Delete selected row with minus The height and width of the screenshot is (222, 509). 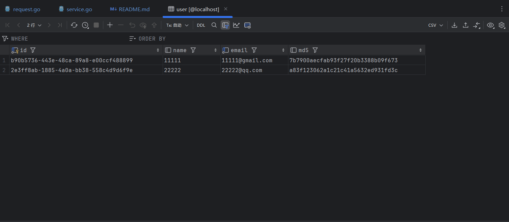121,25
